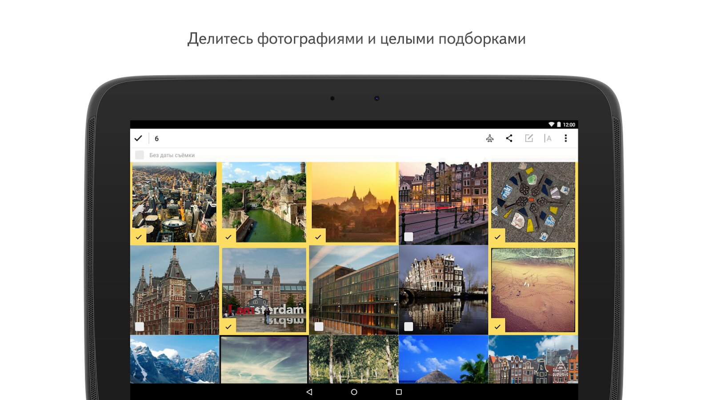Viewport: 708px width, 400px height.
Task: Uncheck the sunset temples photo
Action: point(318,237)
